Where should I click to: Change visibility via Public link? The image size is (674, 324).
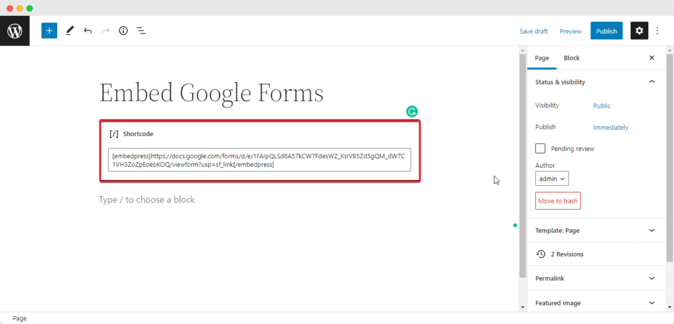[x=602, y=106]
